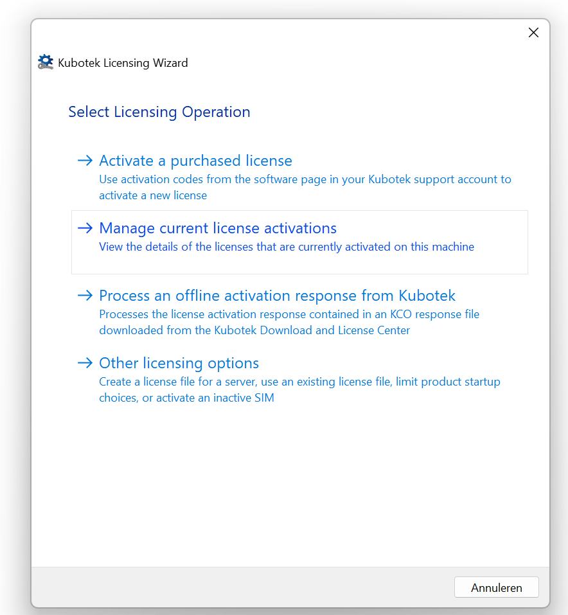
Task: Click the arrow icon beside Other licensing options
Action: [x=85, y=363]
